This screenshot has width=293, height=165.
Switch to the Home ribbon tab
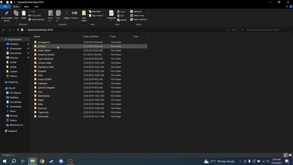pos(16,6)
